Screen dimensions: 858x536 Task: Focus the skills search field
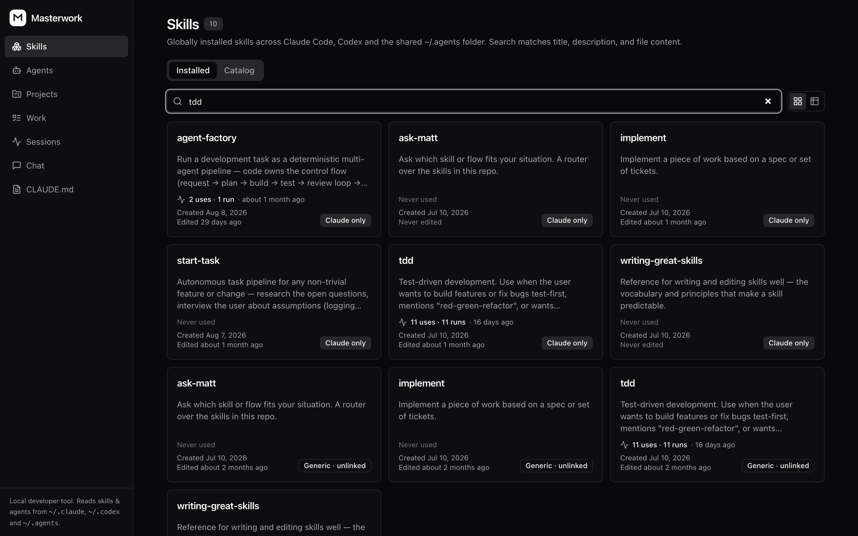(474, 101)
